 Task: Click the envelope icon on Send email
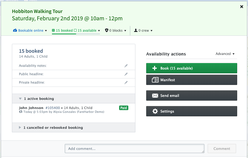click(155, 95)
